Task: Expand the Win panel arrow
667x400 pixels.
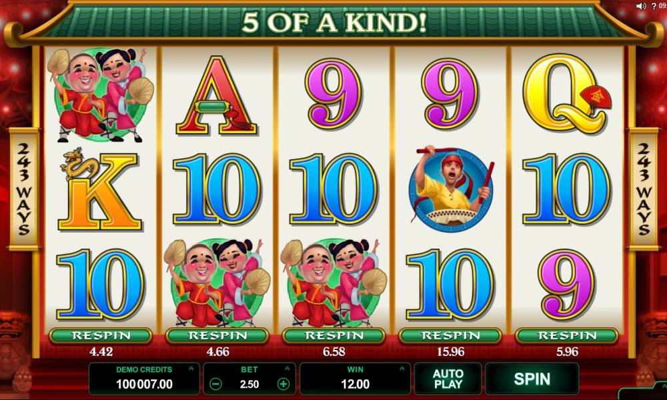Action: 402,368
